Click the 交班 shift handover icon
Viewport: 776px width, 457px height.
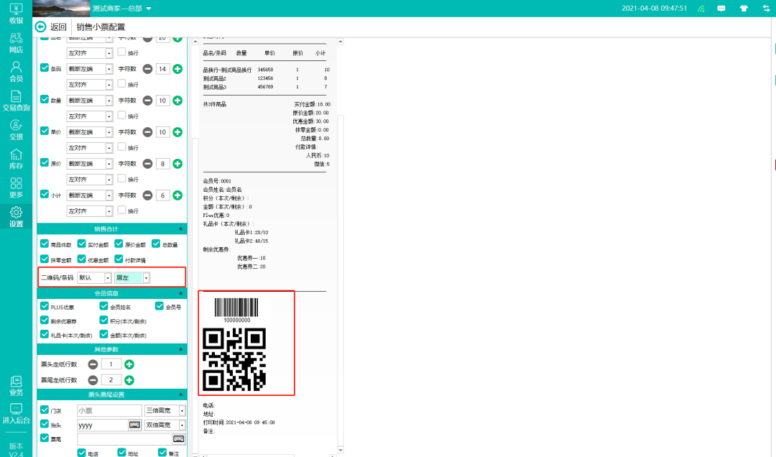pyautogui.click(x=16, y=129)
